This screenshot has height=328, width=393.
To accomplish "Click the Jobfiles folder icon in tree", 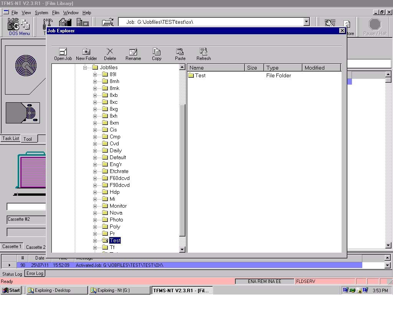I will tap(95, 67).
